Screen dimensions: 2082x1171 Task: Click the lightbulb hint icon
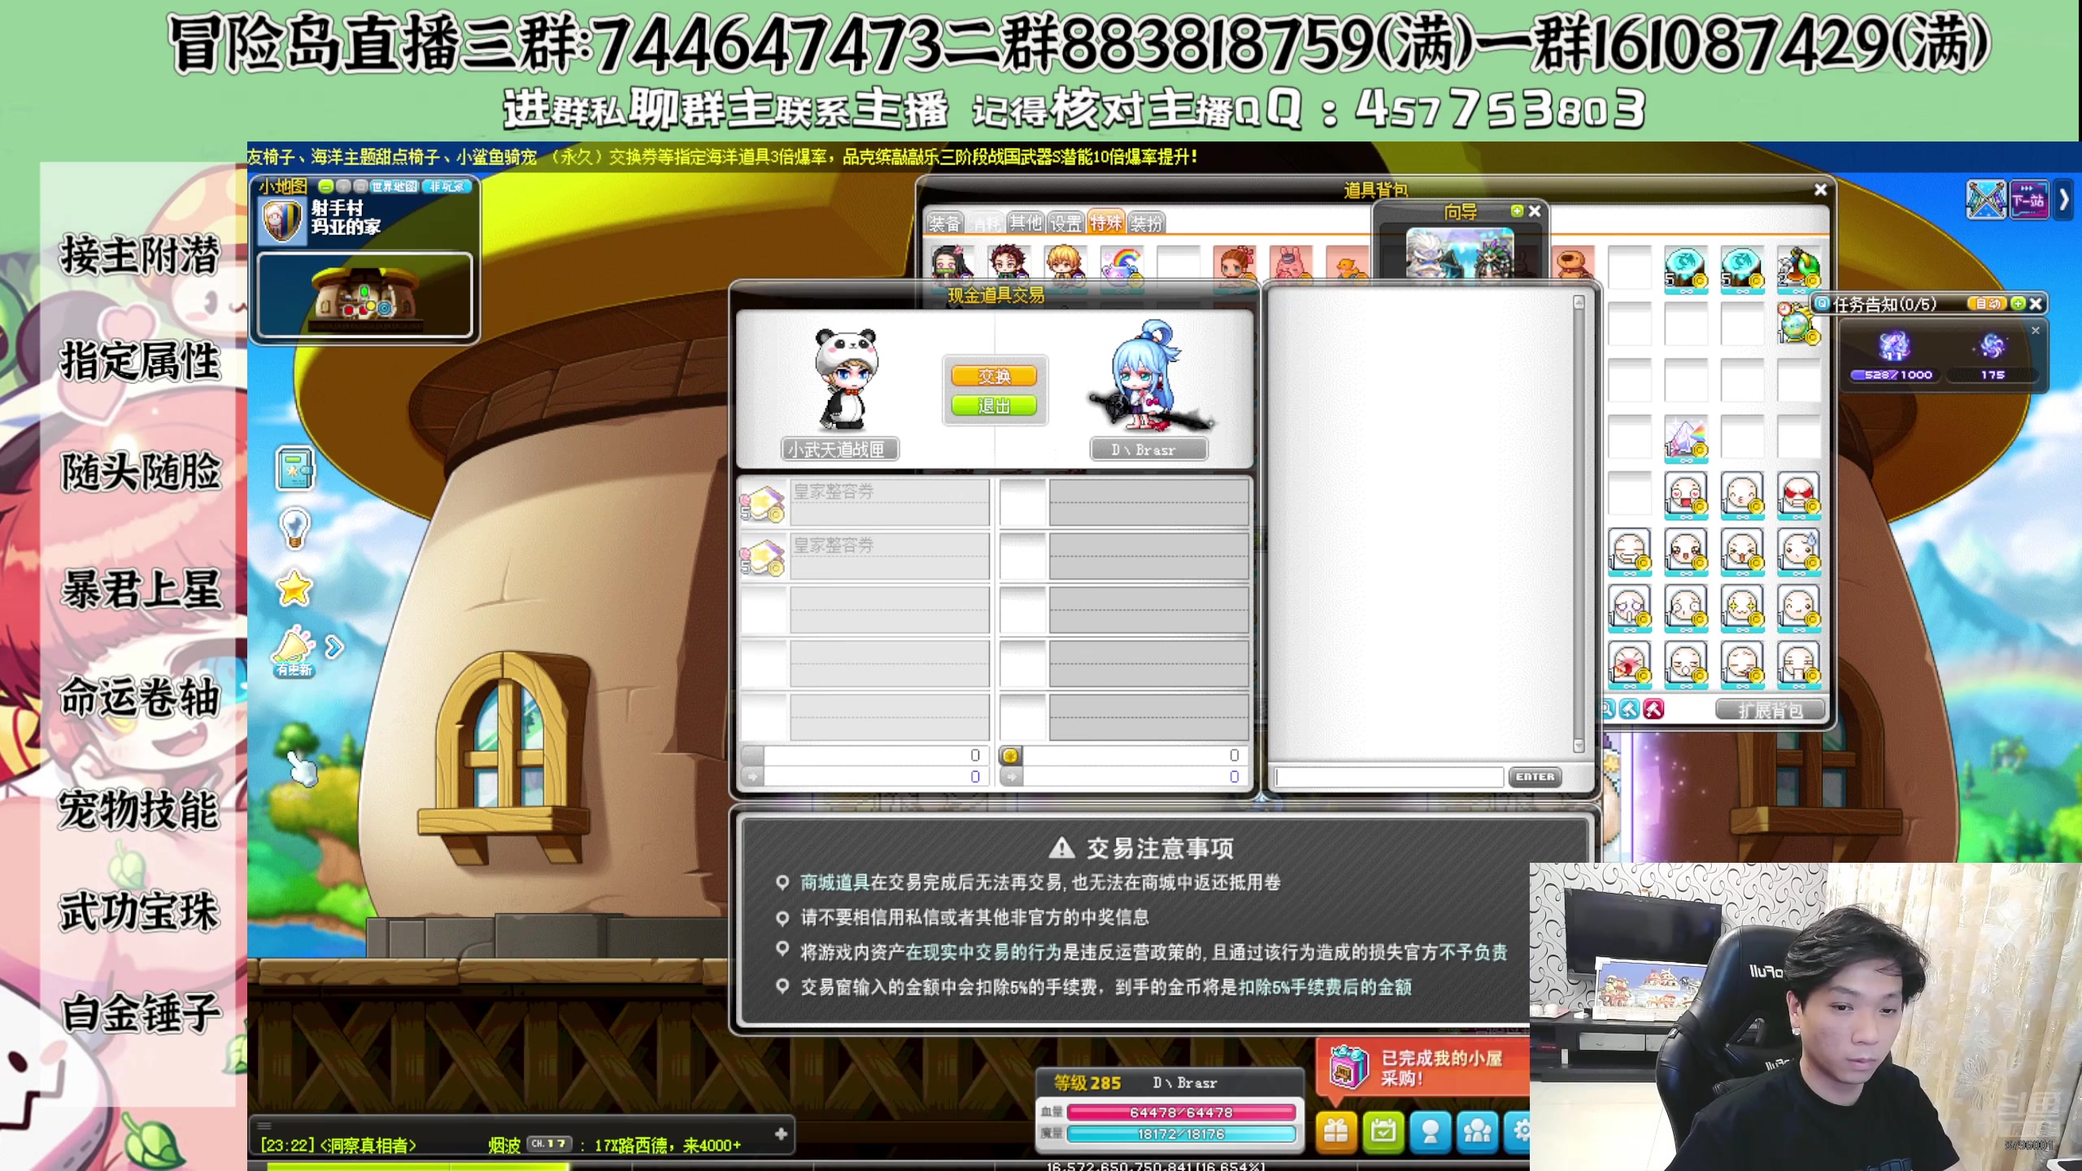(x=294, y=528)
